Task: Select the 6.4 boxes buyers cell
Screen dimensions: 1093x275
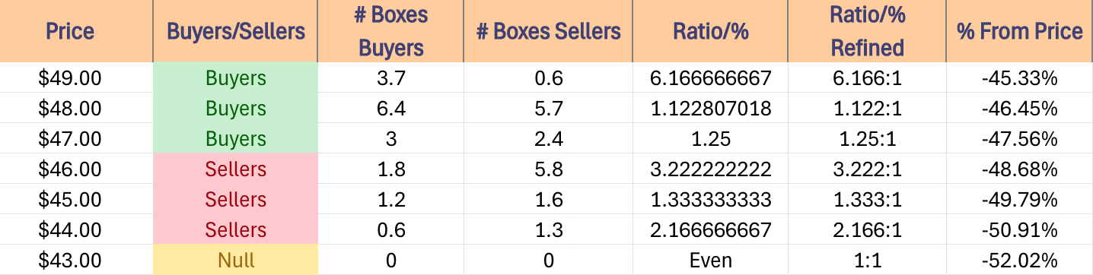Action: tap(390, 109)
